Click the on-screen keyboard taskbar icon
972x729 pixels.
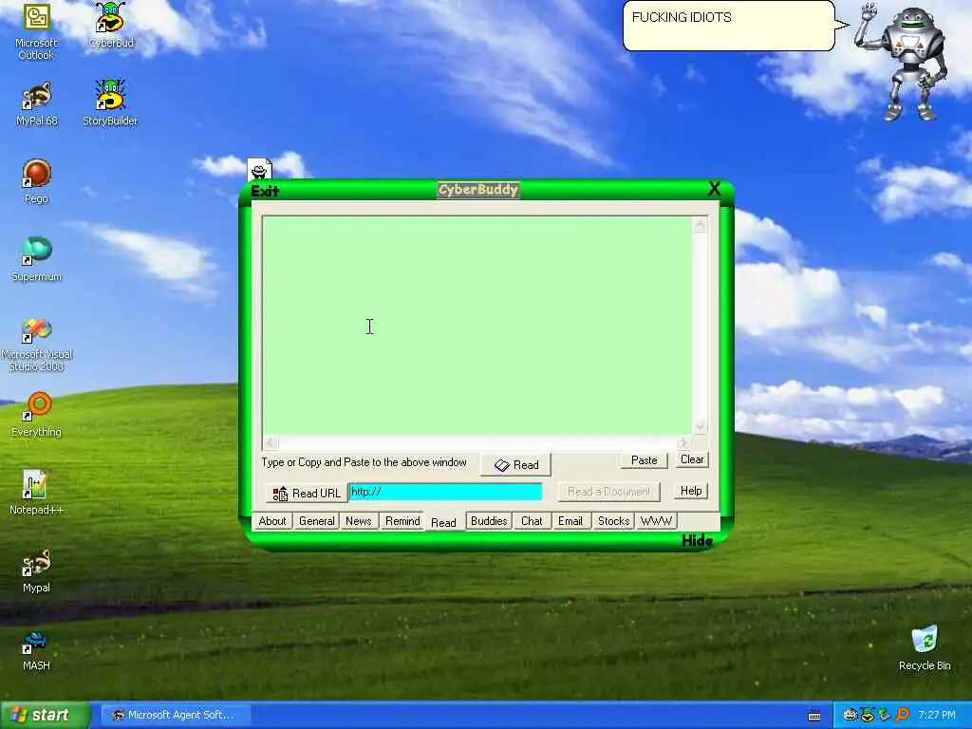pyautogui.click(x=814, y=716)
